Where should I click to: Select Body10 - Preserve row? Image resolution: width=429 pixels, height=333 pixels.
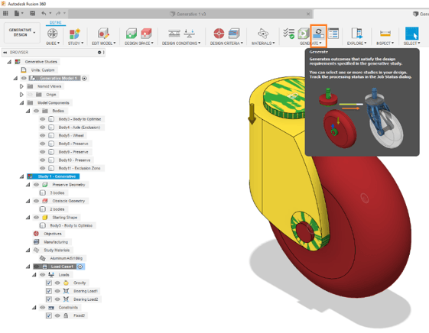[74, 160]
